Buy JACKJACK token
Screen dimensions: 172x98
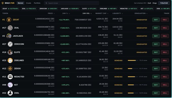coord(156,36)
